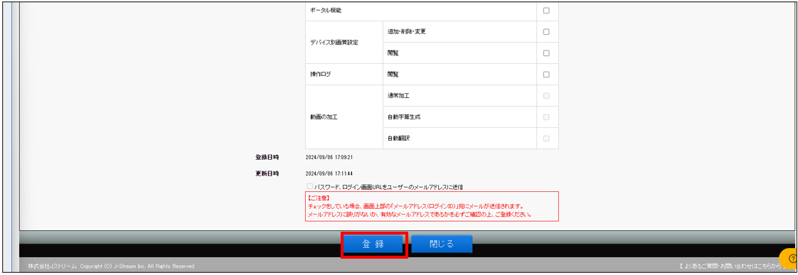Click the 登録日時 label
Screen dimensions: 798x275
coord(267,157)
